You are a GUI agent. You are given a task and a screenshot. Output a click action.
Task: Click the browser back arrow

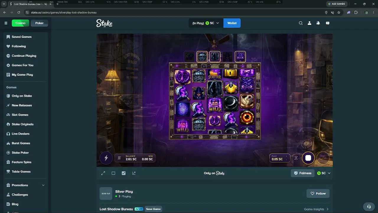tap(4, 12)
